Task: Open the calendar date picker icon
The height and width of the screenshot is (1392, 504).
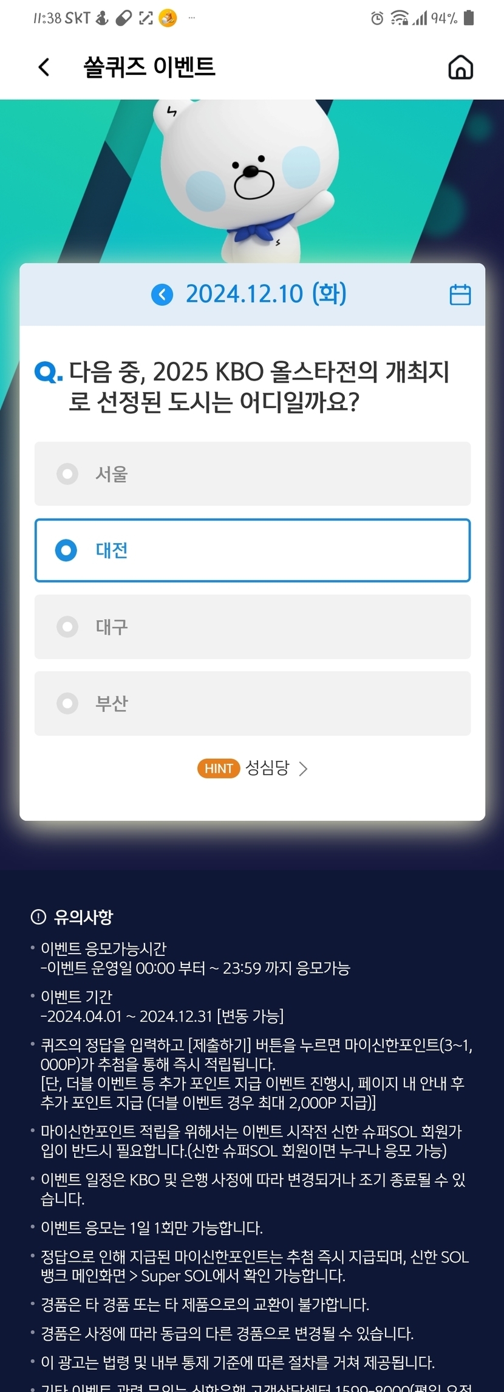Action: 460,295
